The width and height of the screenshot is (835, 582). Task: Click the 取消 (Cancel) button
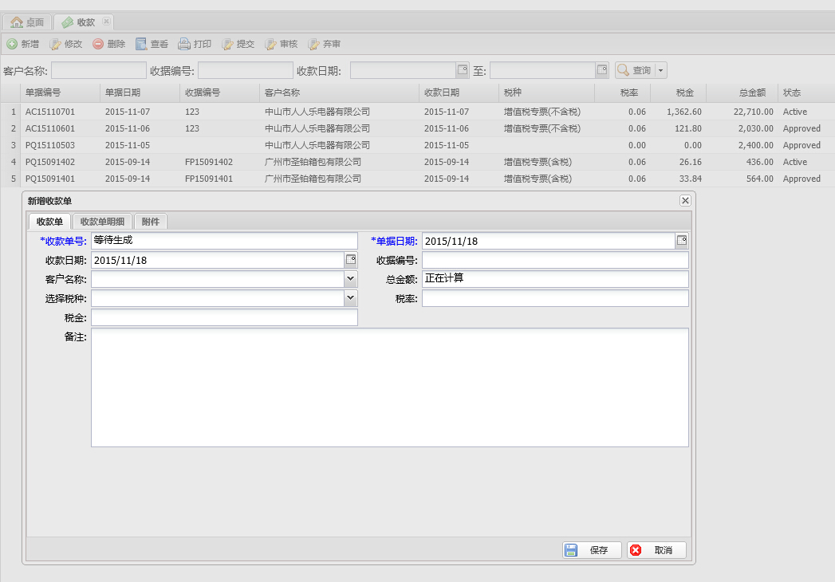656,550
